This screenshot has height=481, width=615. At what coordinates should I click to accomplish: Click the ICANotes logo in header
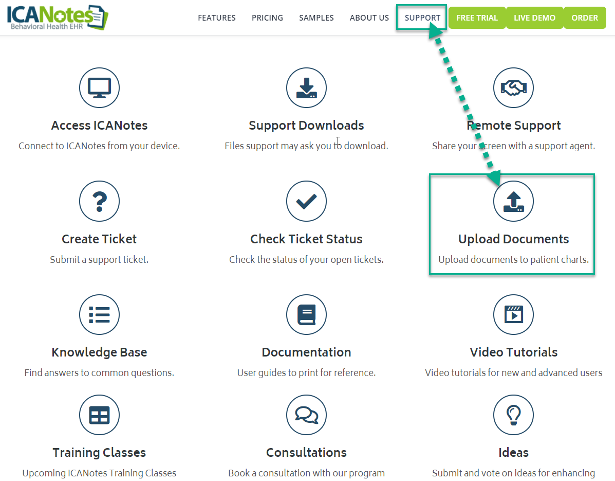pos(58,16)
